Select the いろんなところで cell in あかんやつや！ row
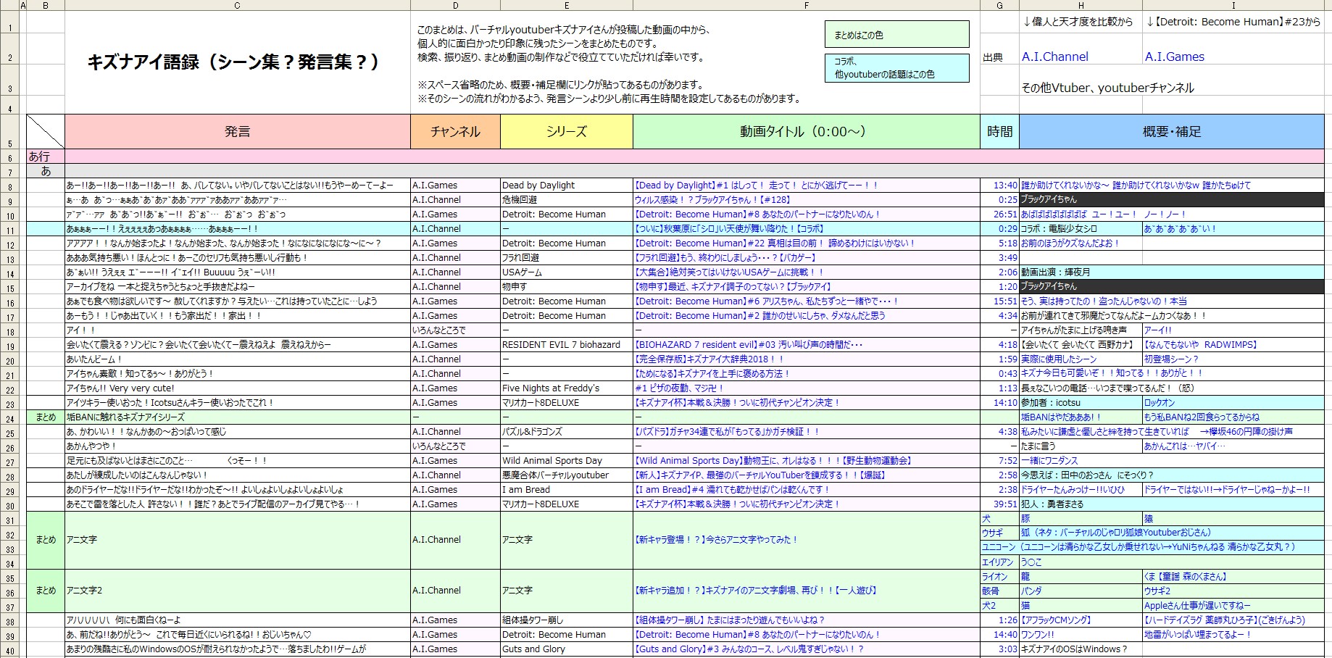Screen dimensions: 1332x658 455,446
